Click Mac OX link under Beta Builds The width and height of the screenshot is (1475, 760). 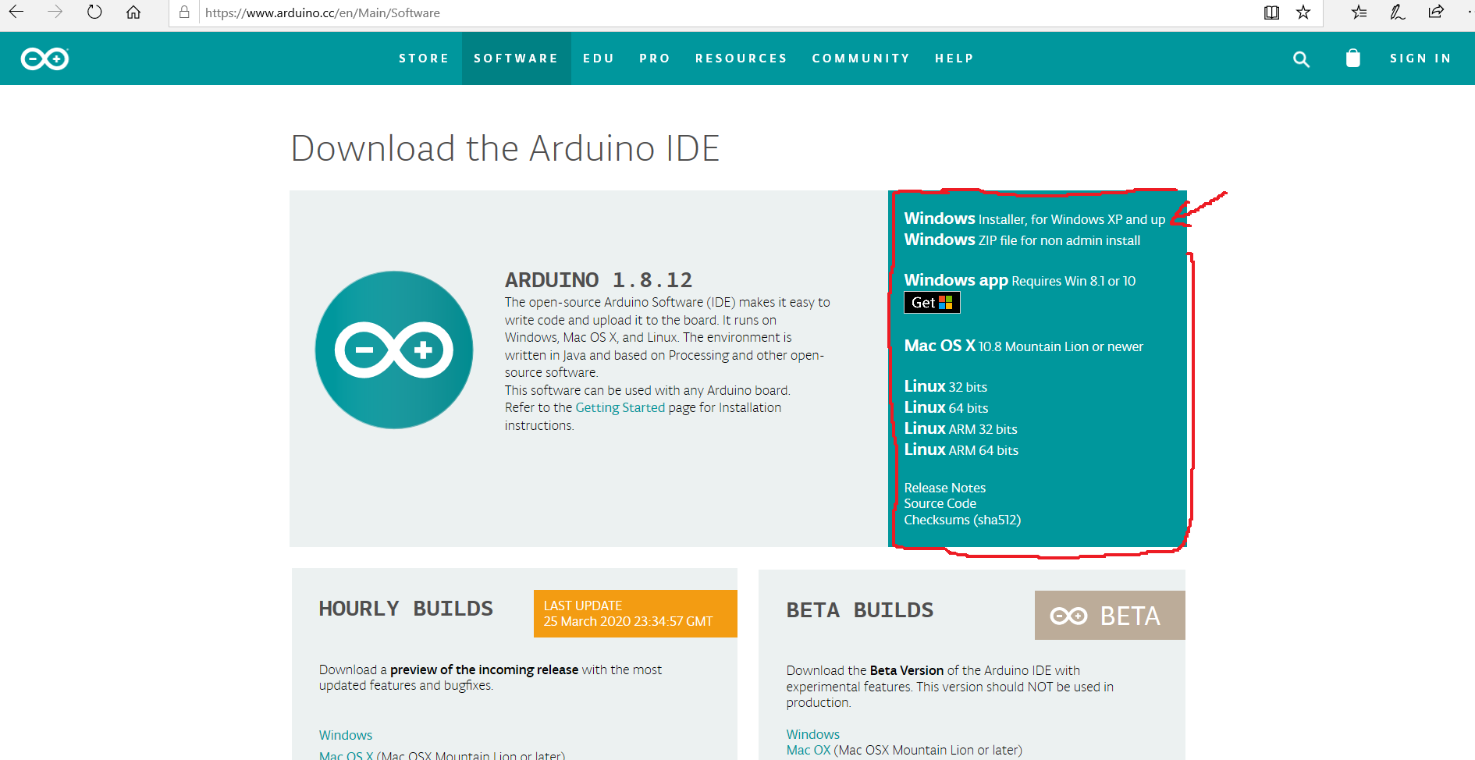[x=808, y=750]
